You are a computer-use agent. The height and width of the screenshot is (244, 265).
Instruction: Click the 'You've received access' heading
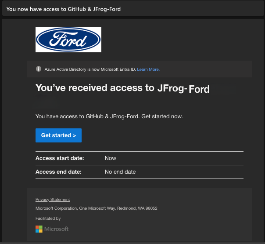(x=122, y=88)
